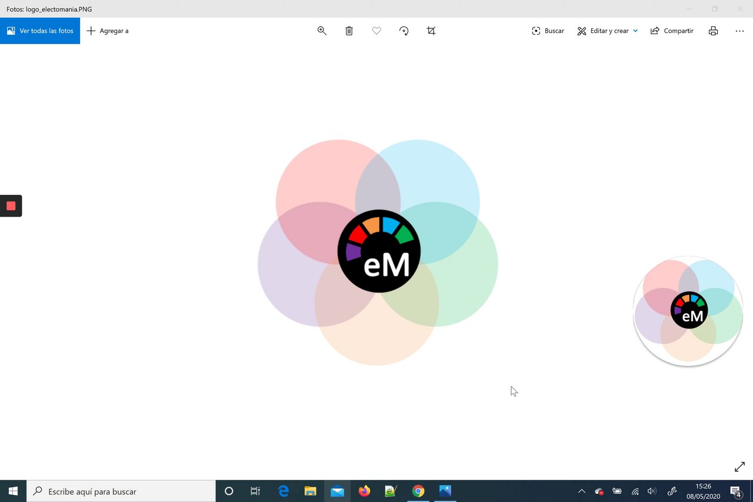The height and width of the screenshot is (502, 753).
Task: Open File Explorer from the taskbar
Action: [x=310, y=491]
